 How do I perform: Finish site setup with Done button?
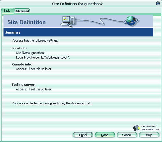(105, 135)
